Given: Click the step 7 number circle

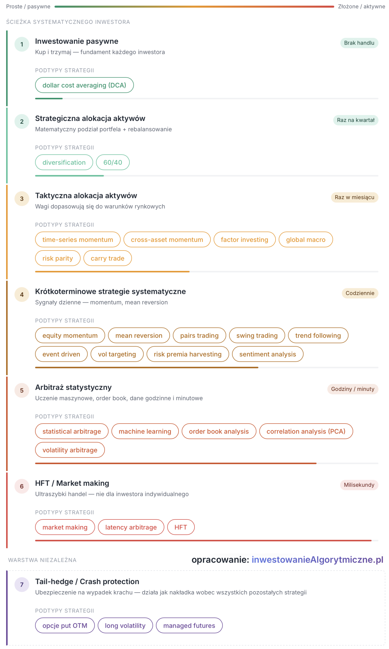Looking at the screenshot, I should coord(22,584).
